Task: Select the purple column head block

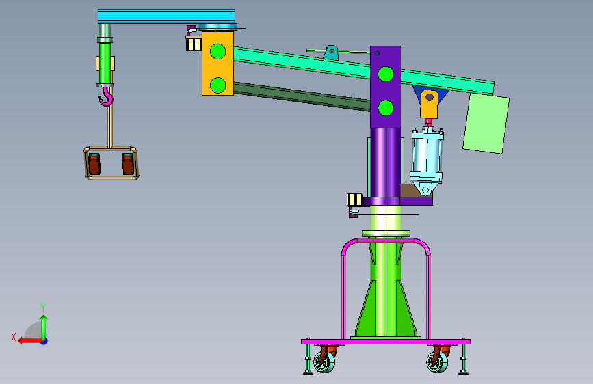Action: pyautogui.click(x=385, y=87)
